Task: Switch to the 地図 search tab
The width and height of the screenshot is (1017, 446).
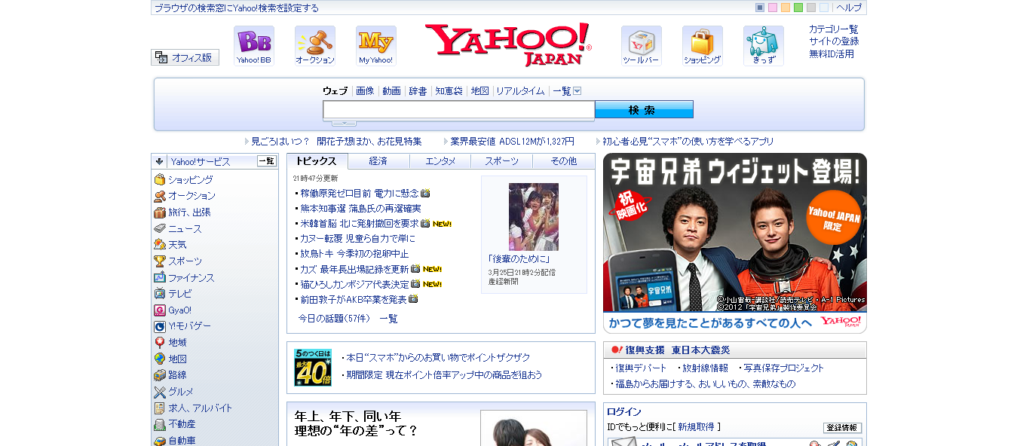Action: [479, 91]
